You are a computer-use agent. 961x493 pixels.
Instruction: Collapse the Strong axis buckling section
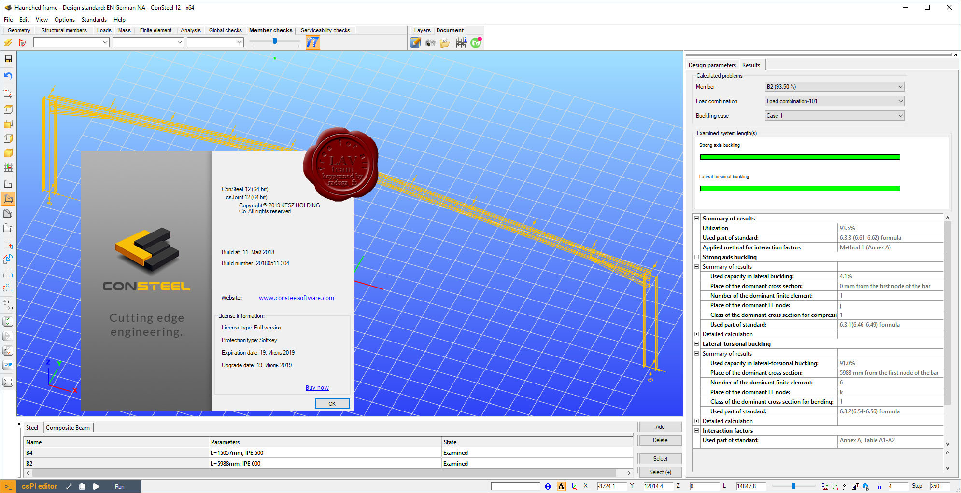[x=697, y=257]
